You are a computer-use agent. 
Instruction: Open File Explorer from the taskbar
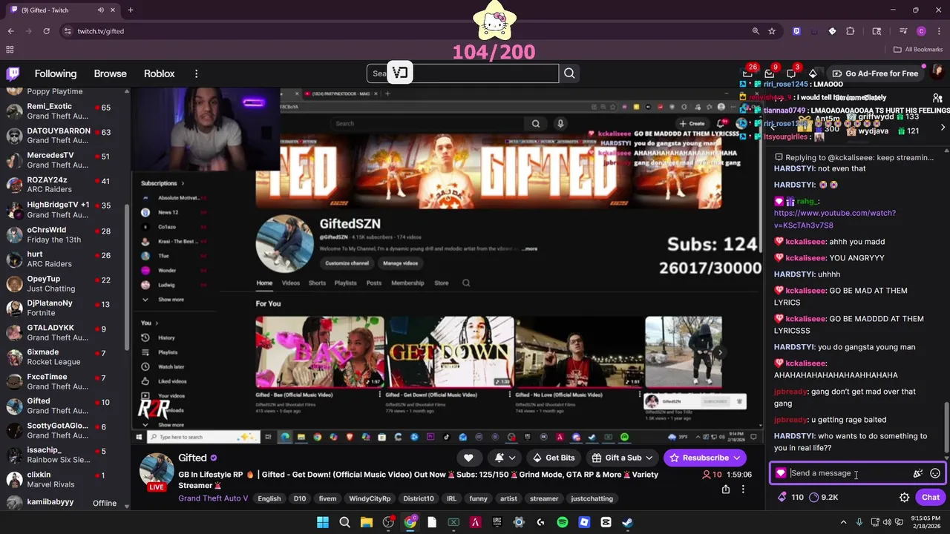[366, 522]
